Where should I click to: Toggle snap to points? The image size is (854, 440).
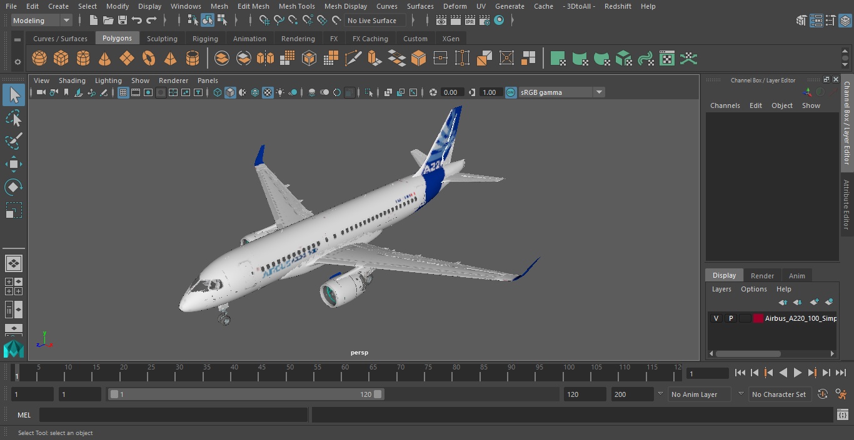coord(293,21)
